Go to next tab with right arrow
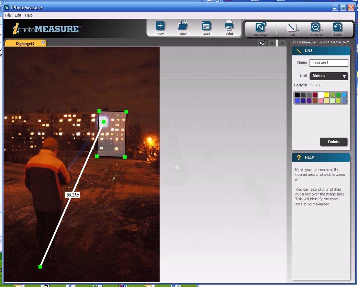This screenshot has height=287, width=358. click(x=282, y=43)
